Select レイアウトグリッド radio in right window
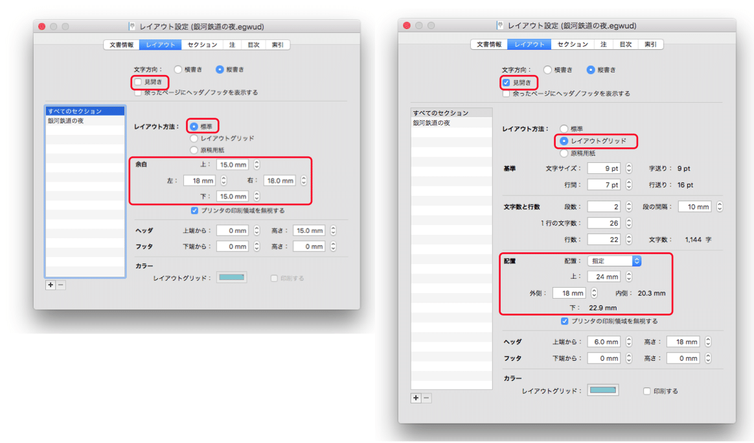This screenshot has height=443, width=754. [x=564, y=141]
